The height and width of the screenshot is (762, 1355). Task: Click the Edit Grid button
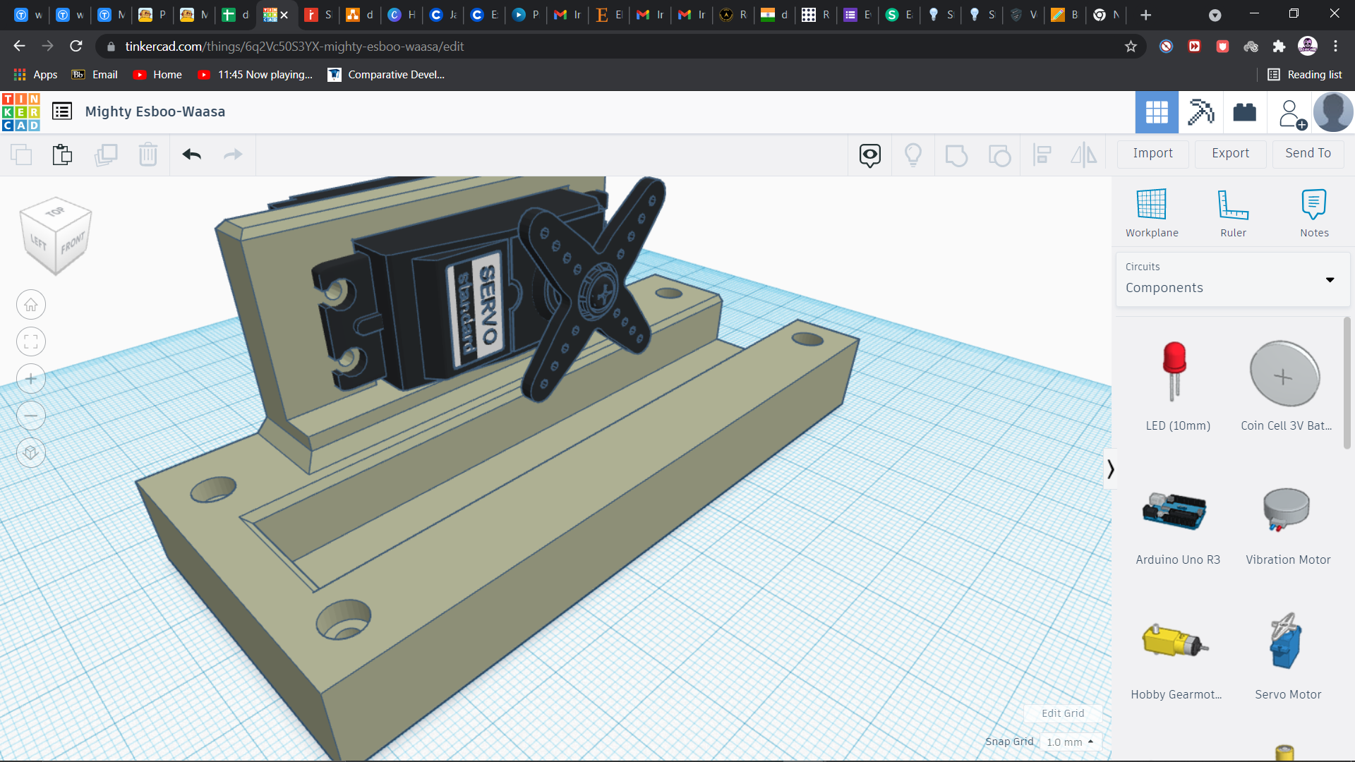(1062, 713)
